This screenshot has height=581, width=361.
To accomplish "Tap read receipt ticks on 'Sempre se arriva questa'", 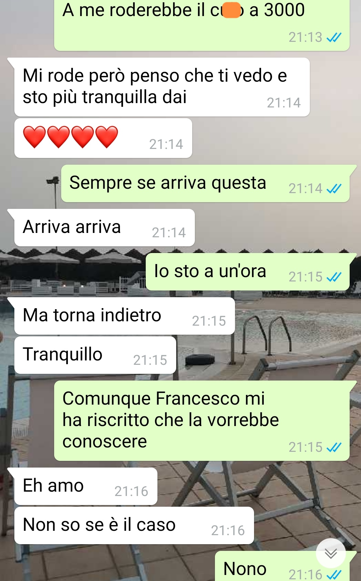I will tap(334, 189).
